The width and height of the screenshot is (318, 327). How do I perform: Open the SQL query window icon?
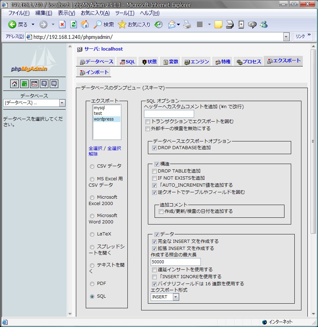(34, 84)
